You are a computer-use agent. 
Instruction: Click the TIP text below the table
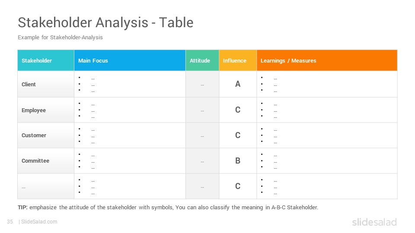tap(168, 208)
